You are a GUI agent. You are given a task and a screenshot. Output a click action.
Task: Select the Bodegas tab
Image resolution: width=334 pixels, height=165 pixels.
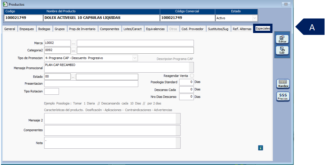click(x=44, y=29)
